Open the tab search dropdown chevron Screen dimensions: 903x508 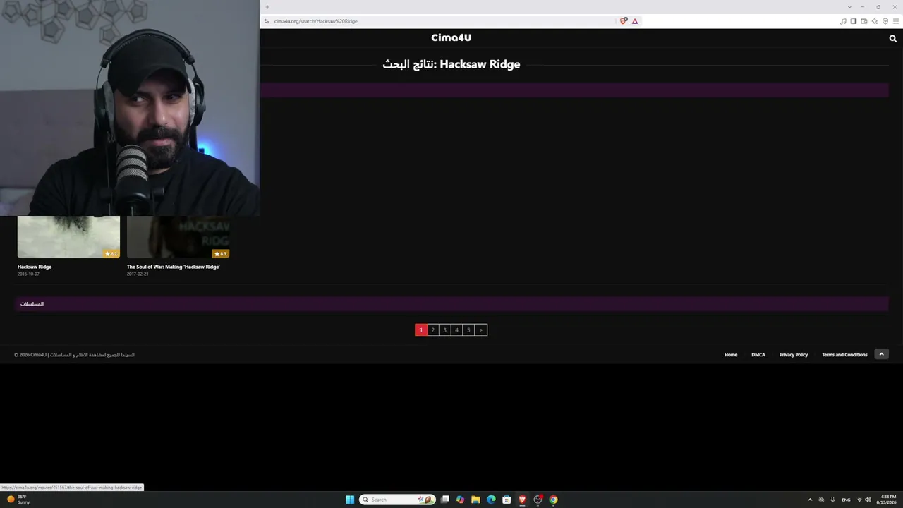tap(849, 7)
